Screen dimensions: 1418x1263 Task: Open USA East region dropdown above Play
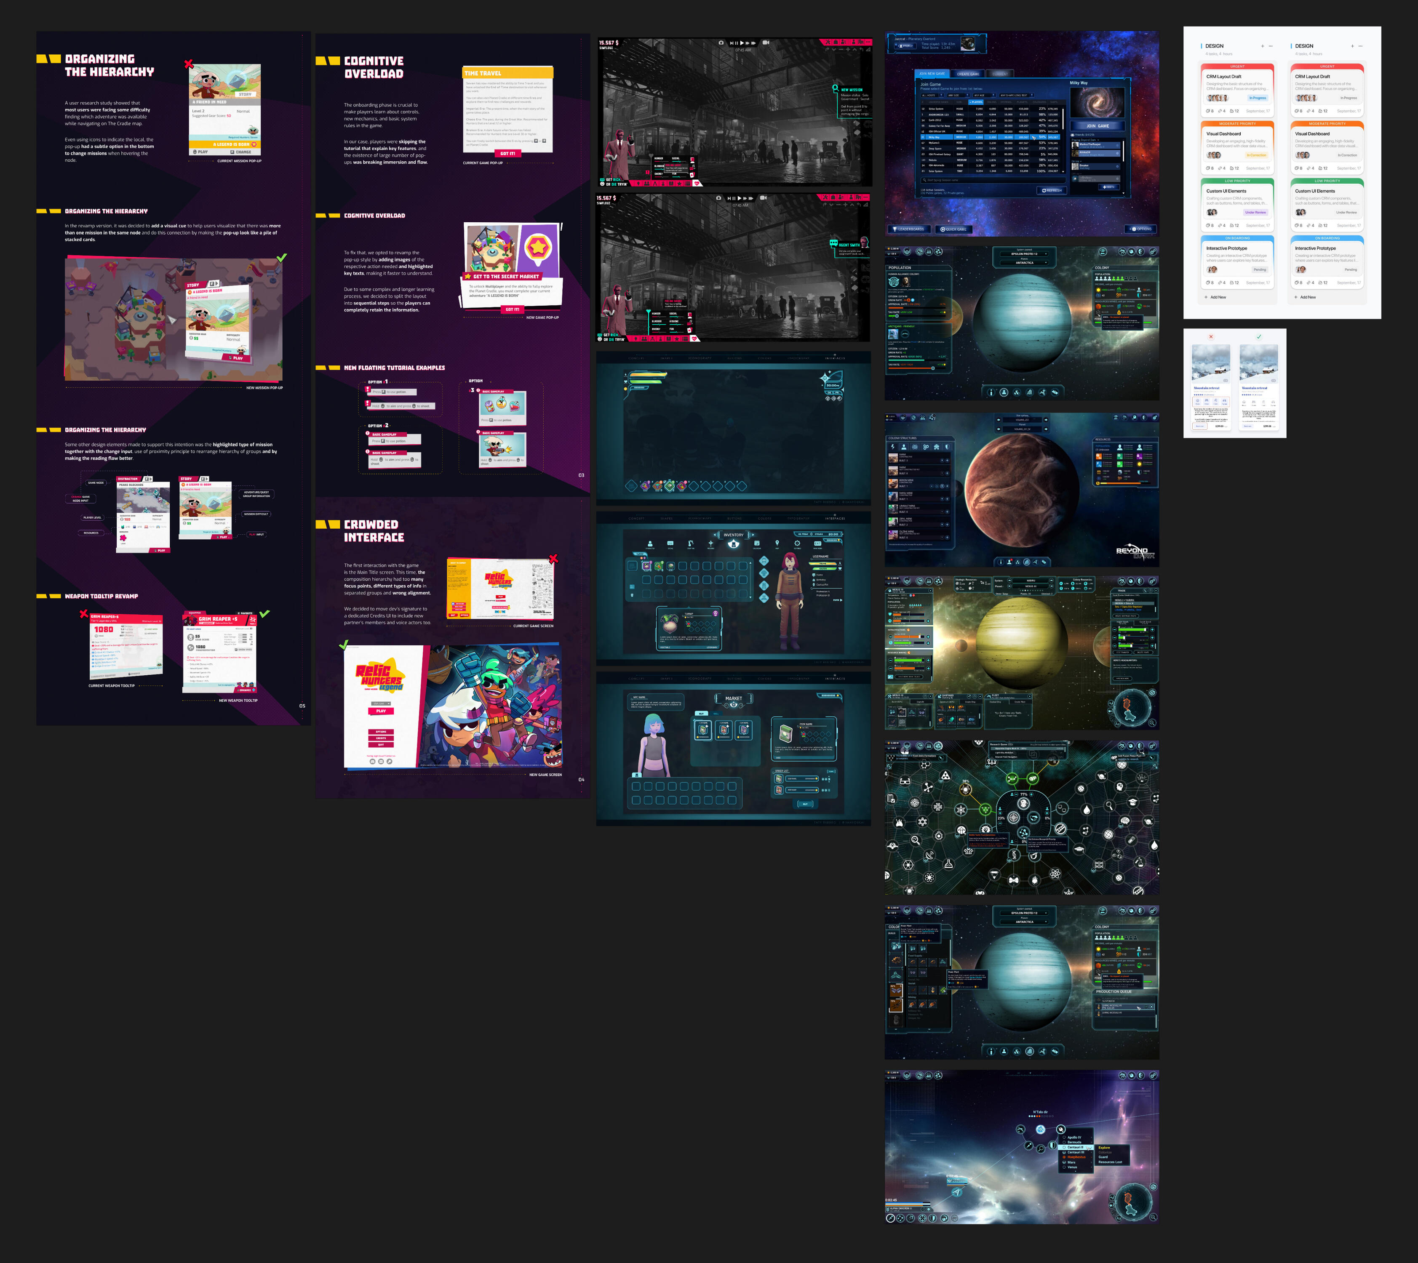coord(381,703)
